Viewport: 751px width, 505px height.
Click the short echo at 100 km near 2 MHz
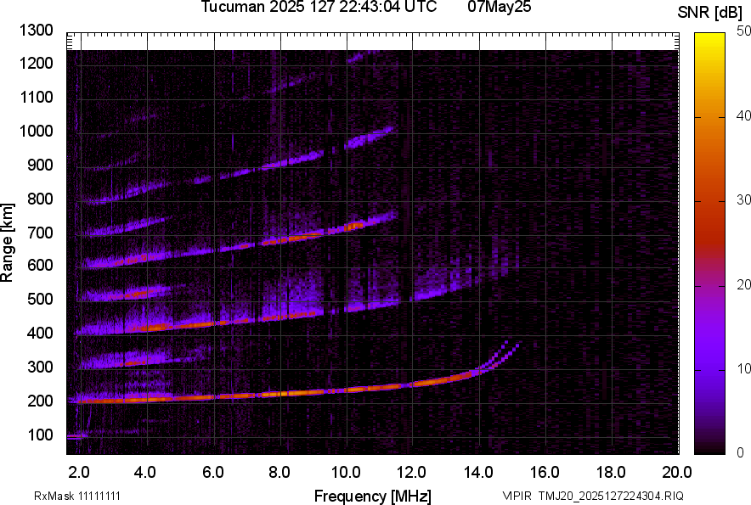76,436
